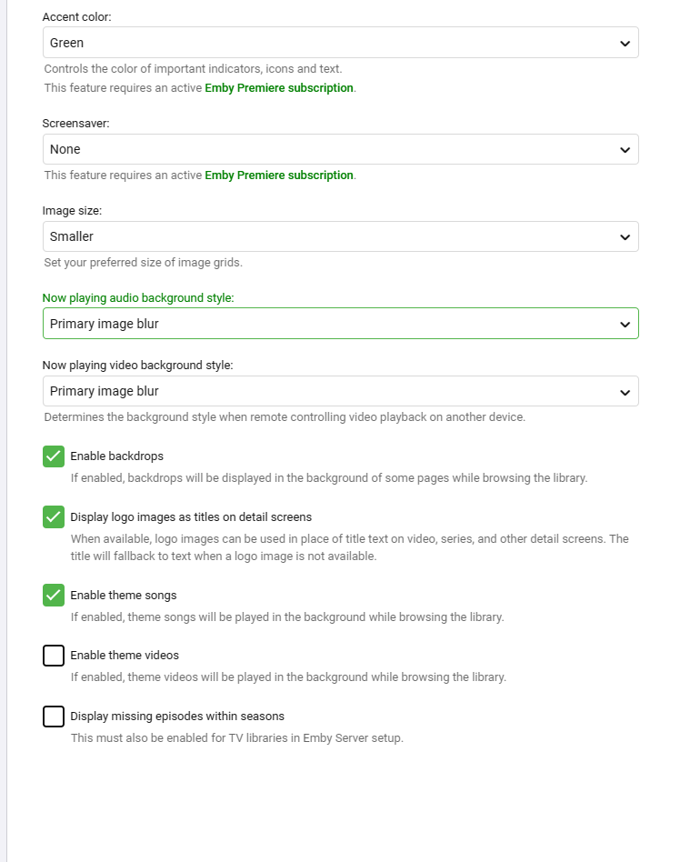The height and width of the screenshot is (862, 700).
Task: Open the Accent color dropdown
Action: point(340,43)
